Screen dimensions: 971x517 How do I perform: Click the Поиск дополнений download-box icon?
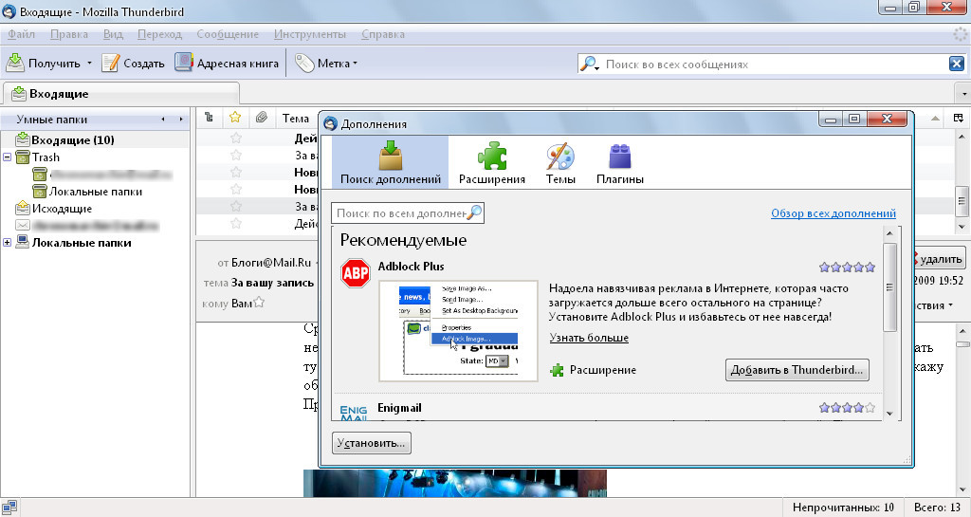tap(390, 156)
